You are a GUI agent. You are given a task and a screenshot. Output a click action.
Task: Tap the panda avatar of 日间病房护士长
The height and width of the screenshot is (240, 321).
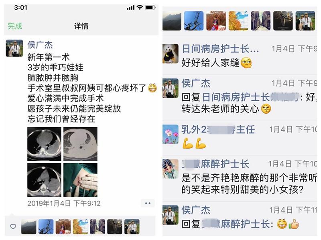pos(171,54)
